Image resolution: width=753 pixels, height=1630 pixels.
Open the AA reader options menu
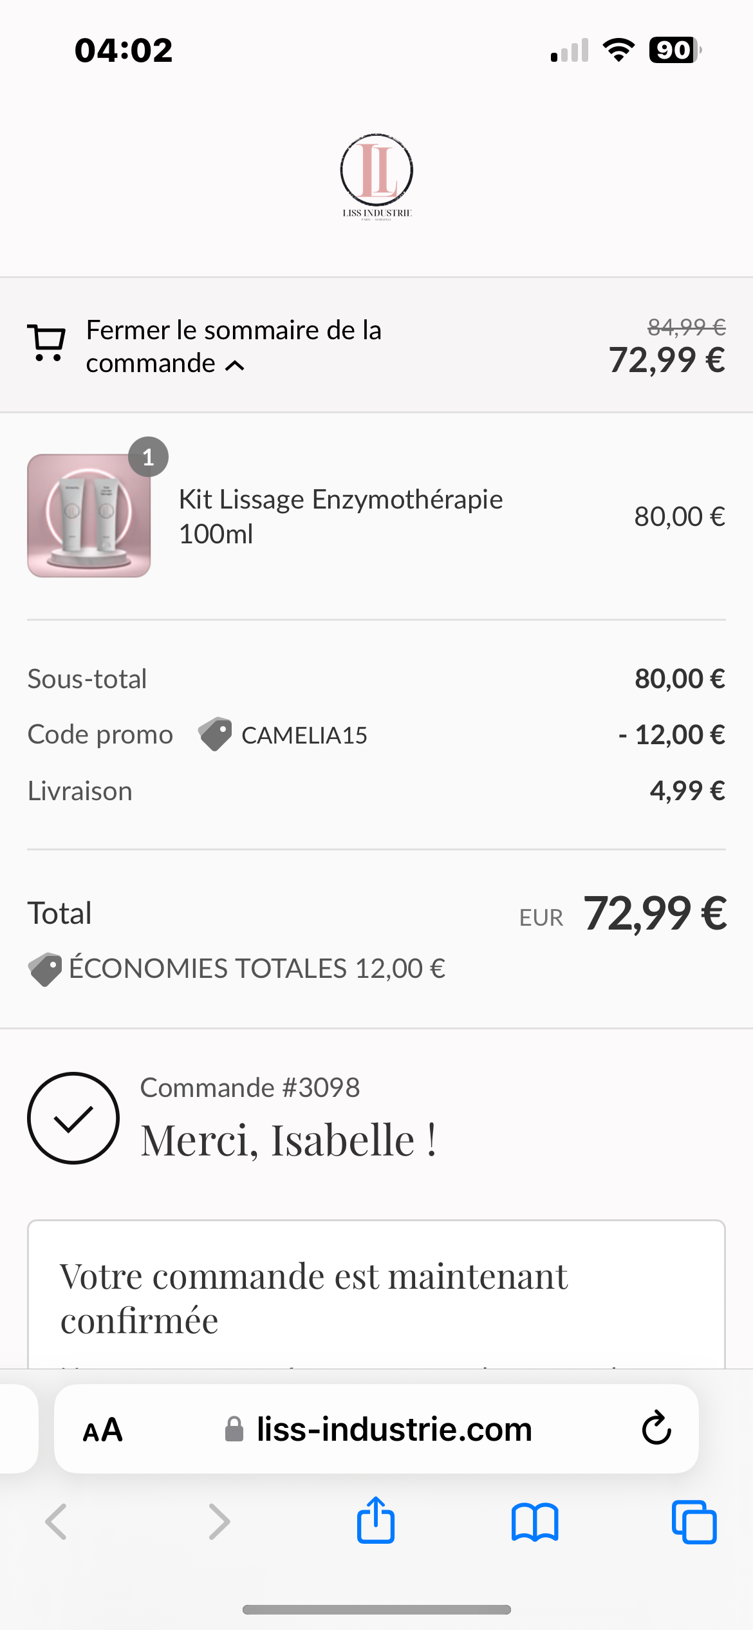pyautogui.click(x=103, y=1430)
